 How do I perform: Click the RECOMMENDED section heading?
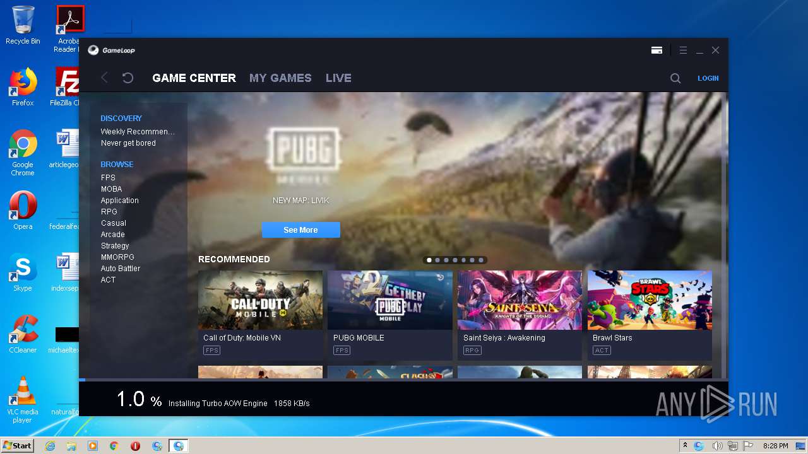234,259
